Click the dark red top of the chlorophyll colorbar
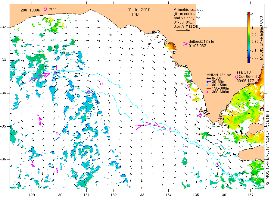Screen dimensions: 271x199 pos(249,14)
